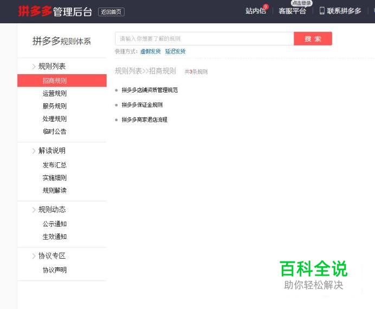Click the 管理后台 header text

73,12
